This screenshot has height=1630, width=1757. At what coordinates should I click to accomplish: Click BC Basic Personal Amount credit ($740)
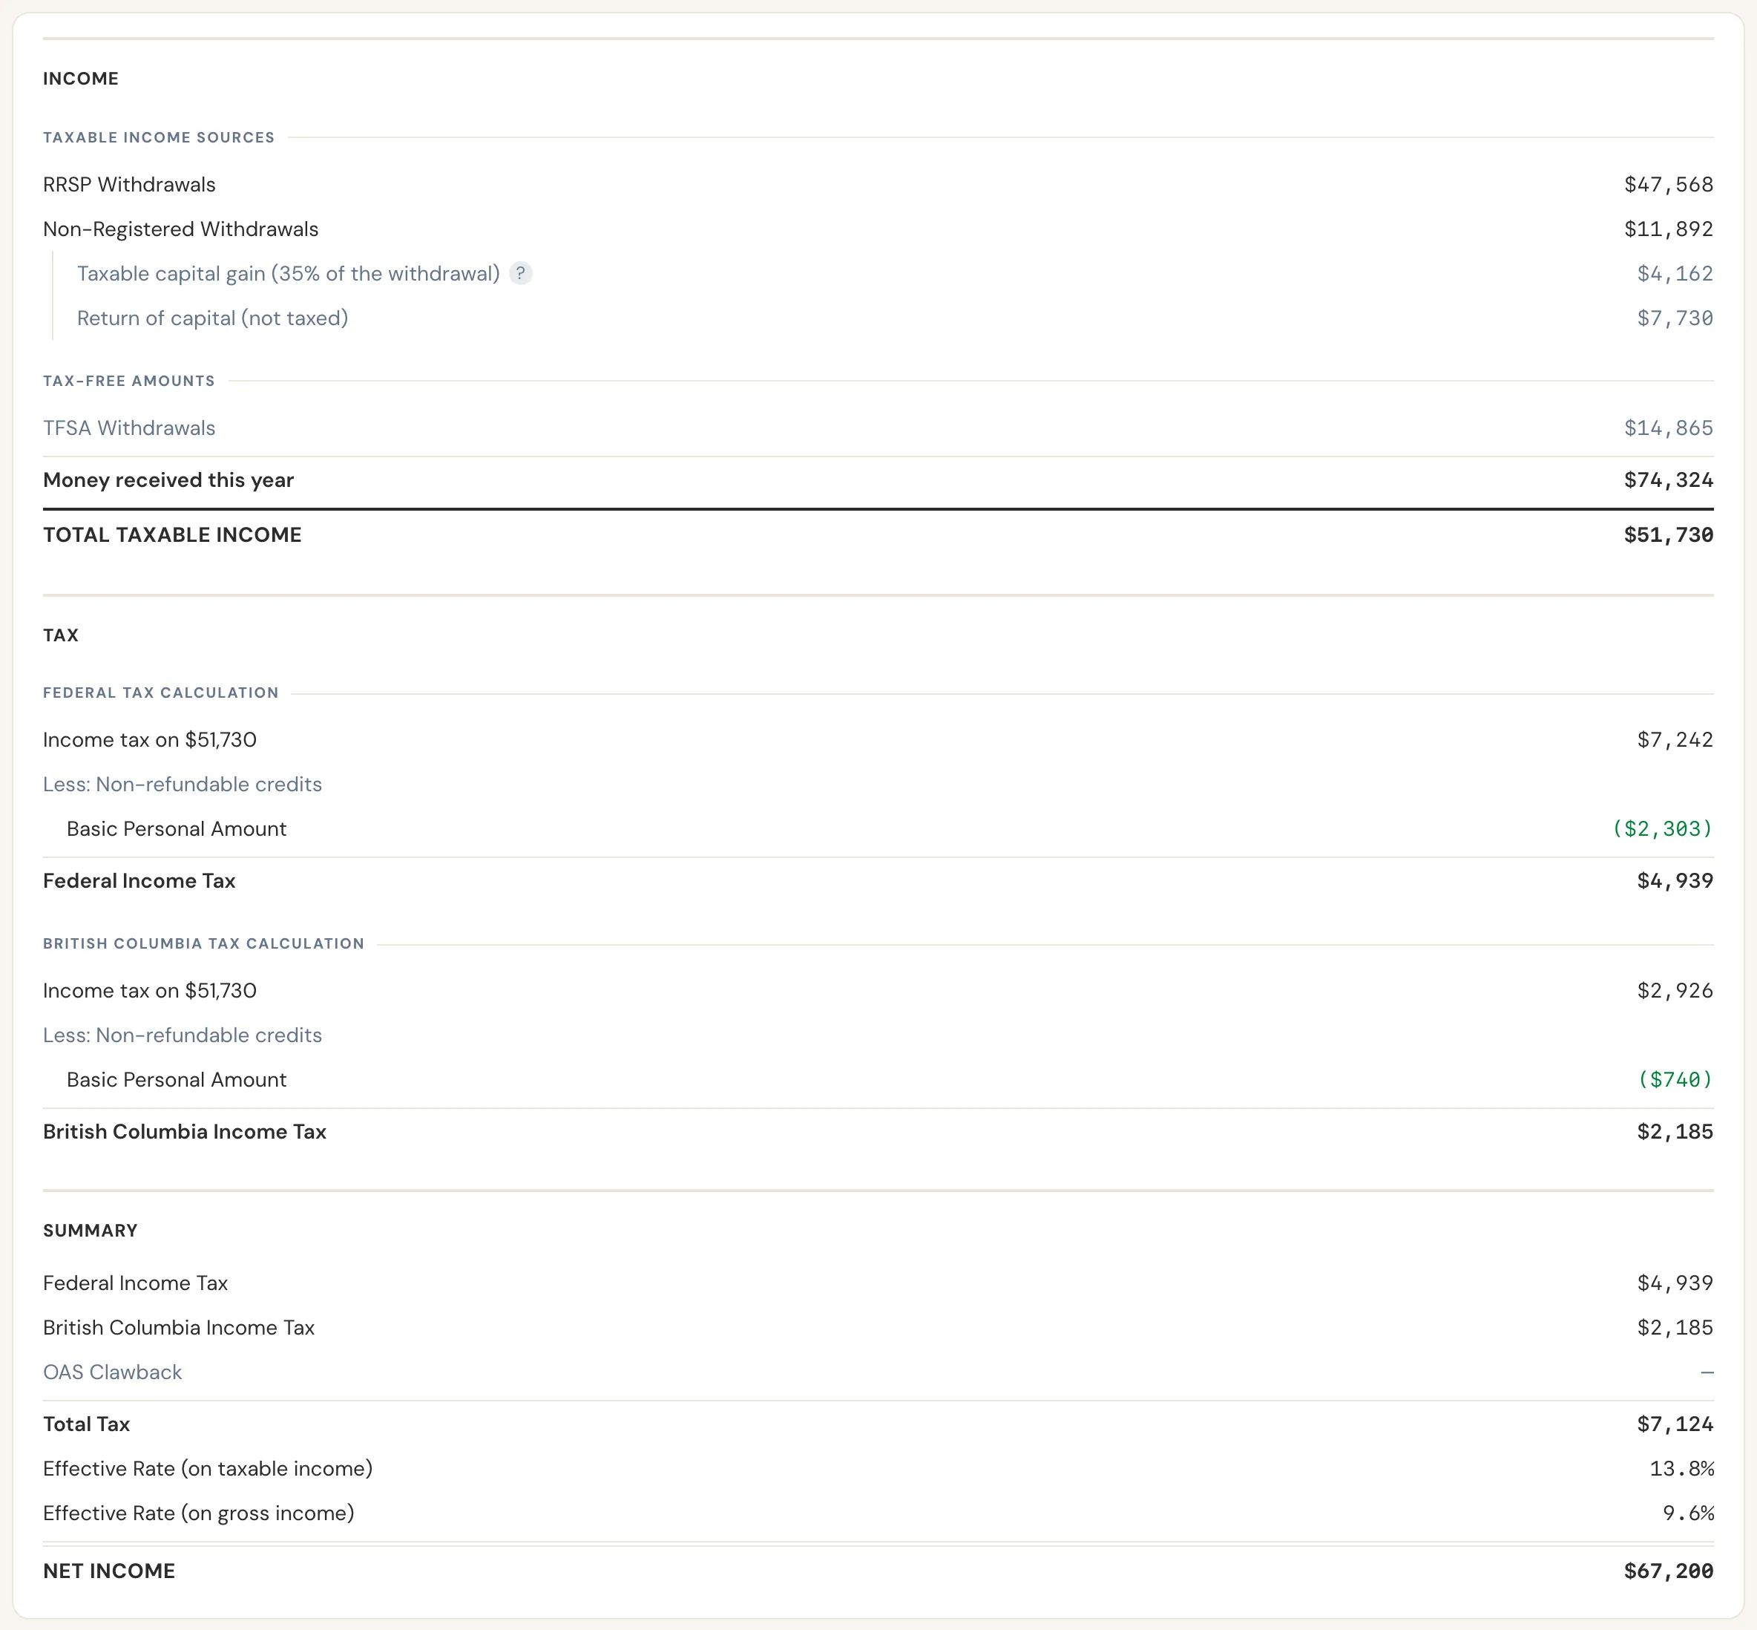pos(1674,1079)
